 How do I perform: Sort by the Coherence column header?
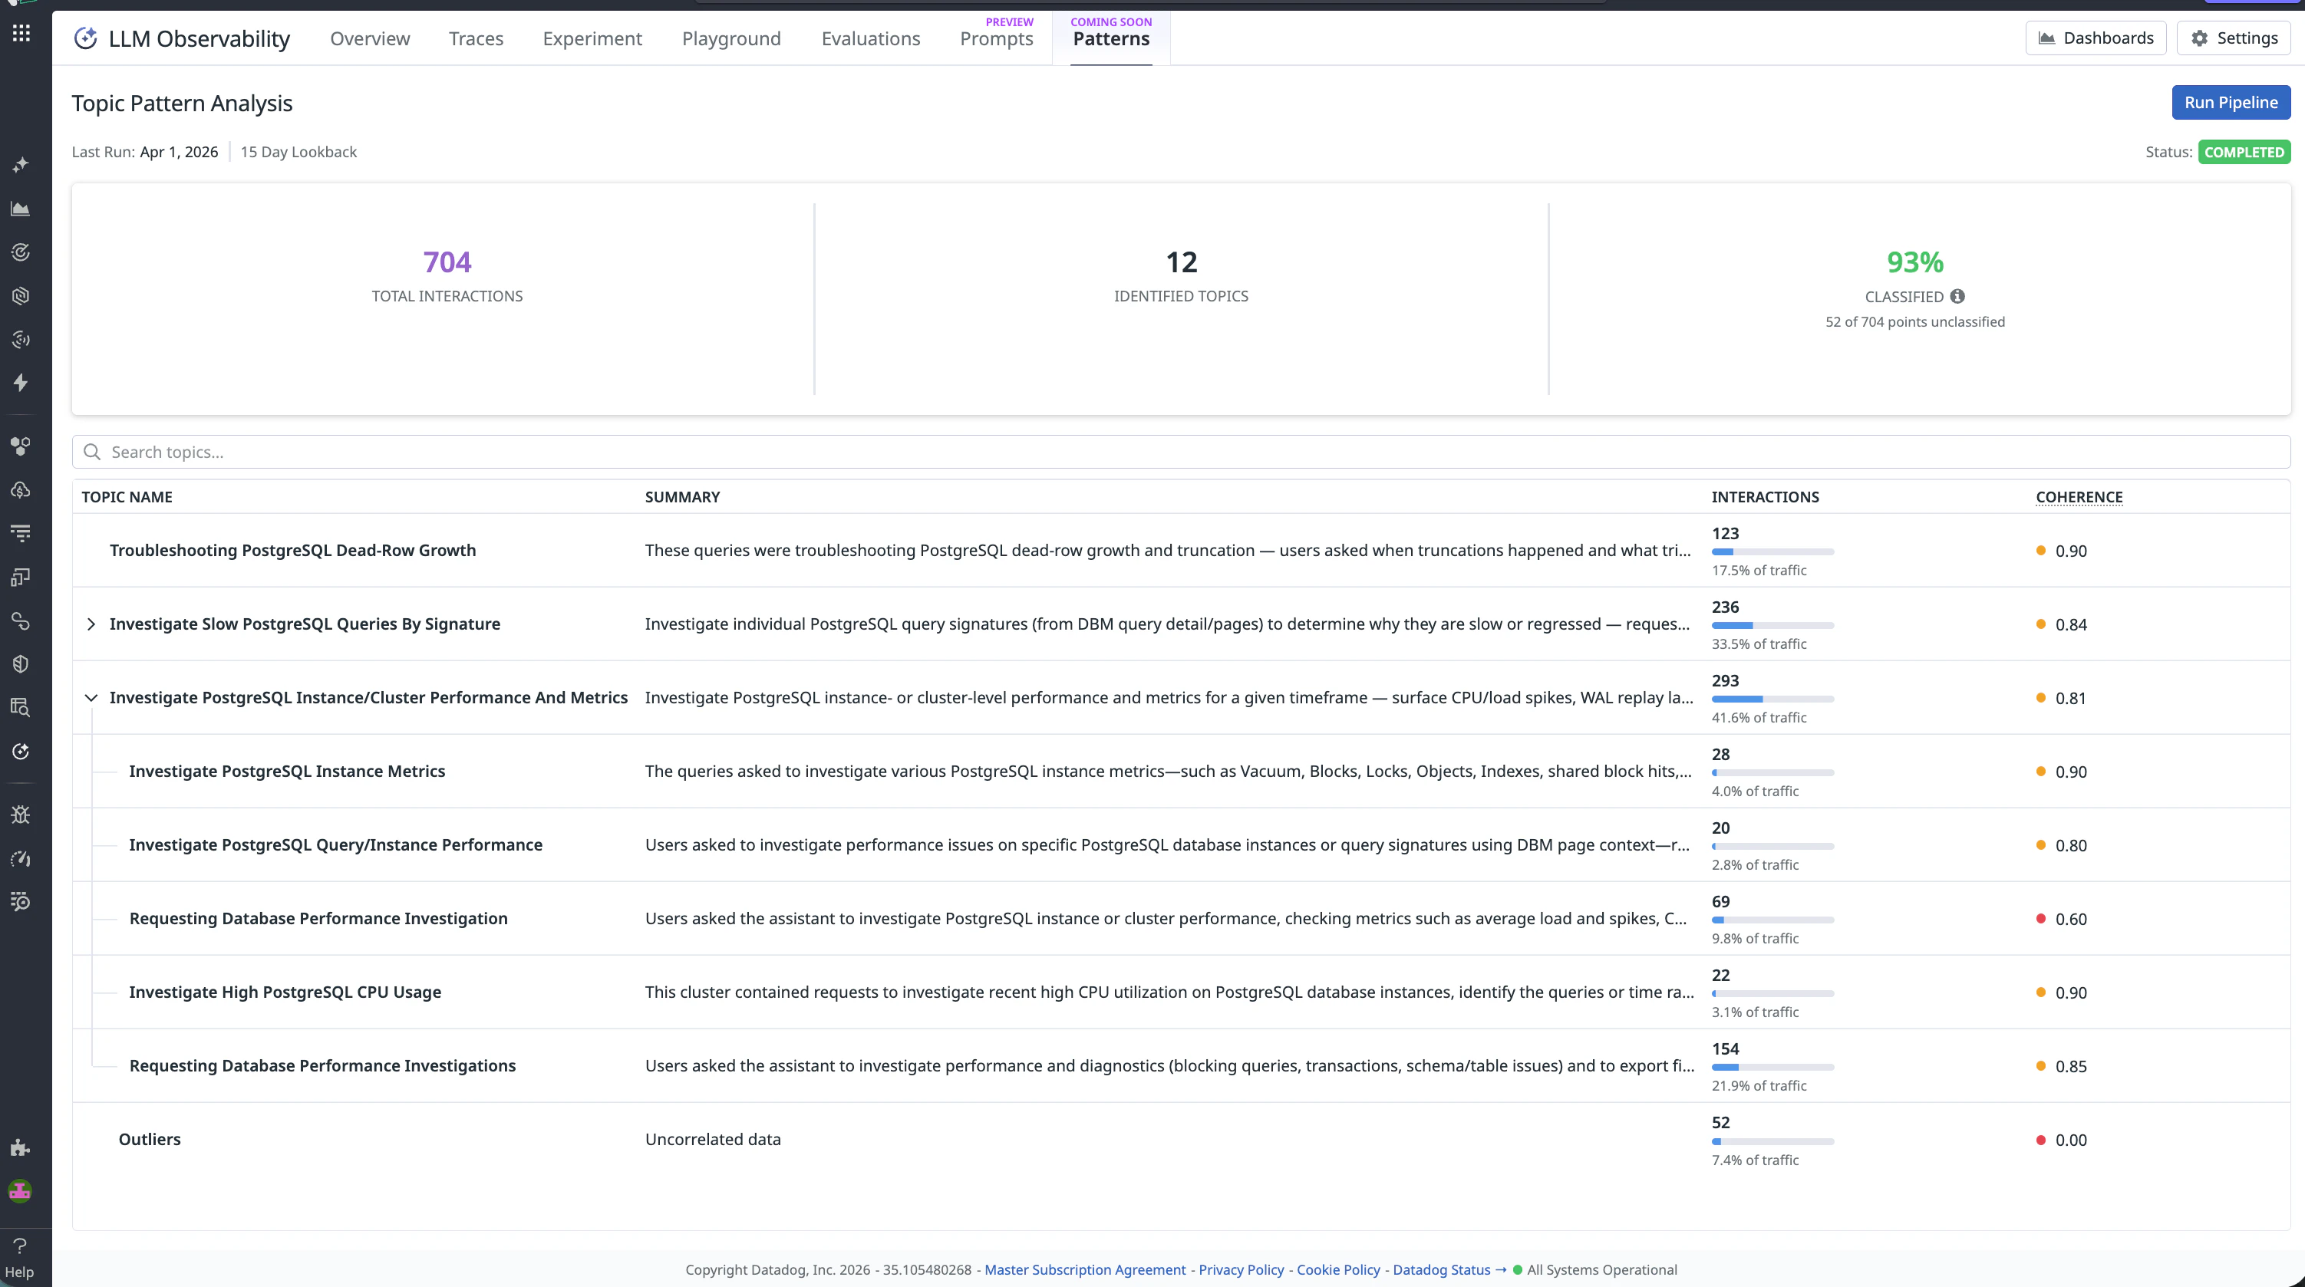pyautogui.click(x=2079, y=496)
